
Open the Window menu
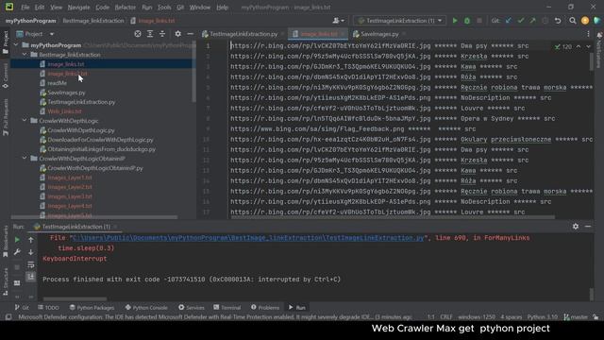(199, 8)
